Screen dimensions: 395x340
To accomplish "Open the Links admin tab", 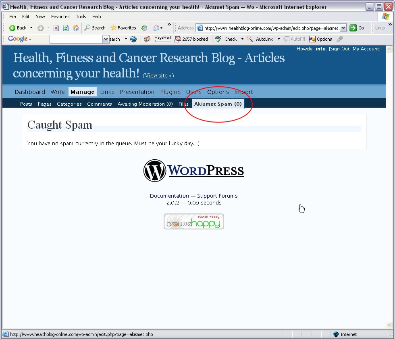I will click(x=107, y=92).
